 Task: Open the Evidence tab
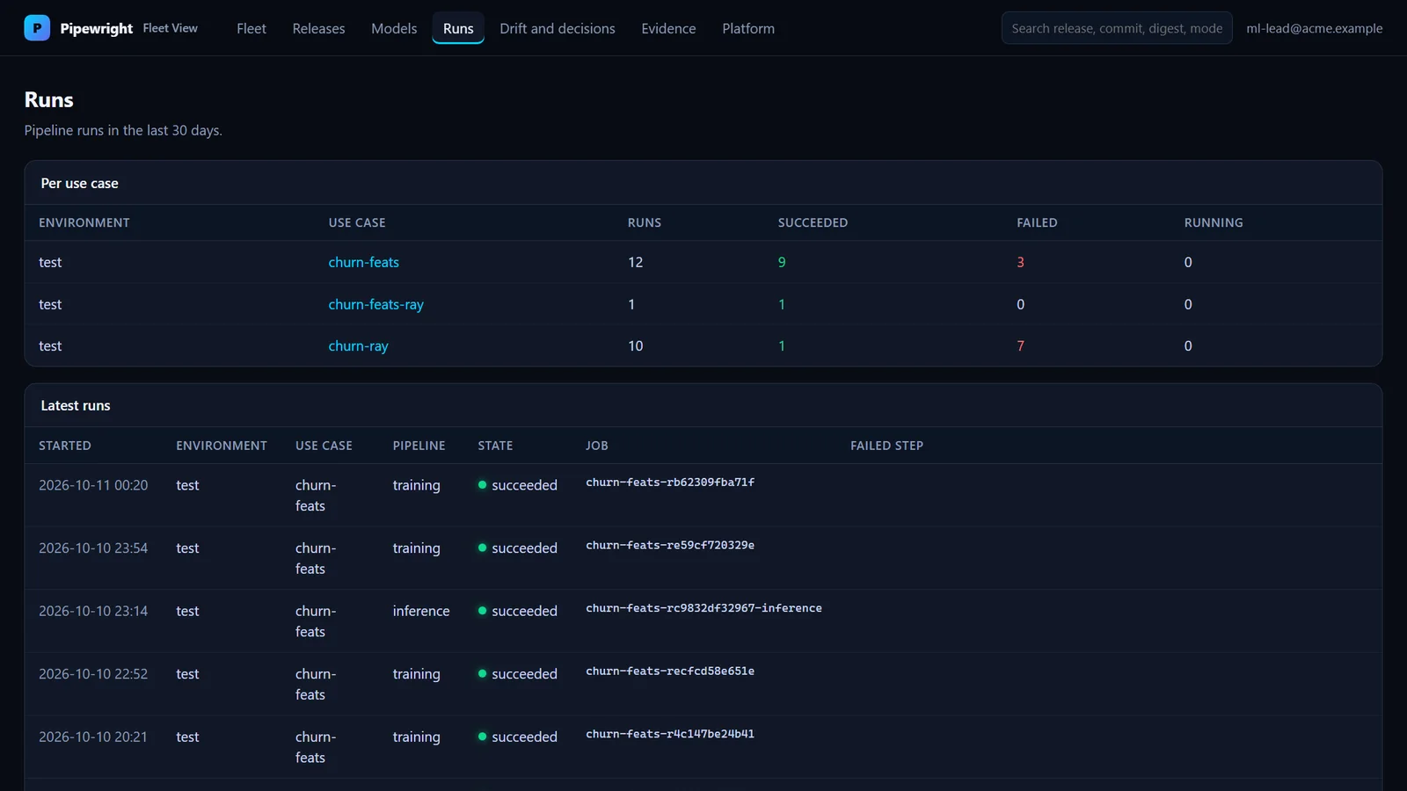pos(668,28)
